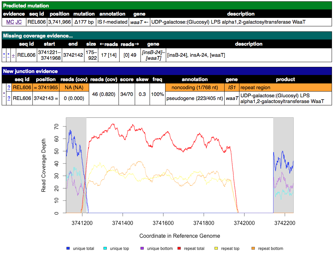Click the 'Predicted mutation' green header
This screenshot has width=334, height=256.
26,6
